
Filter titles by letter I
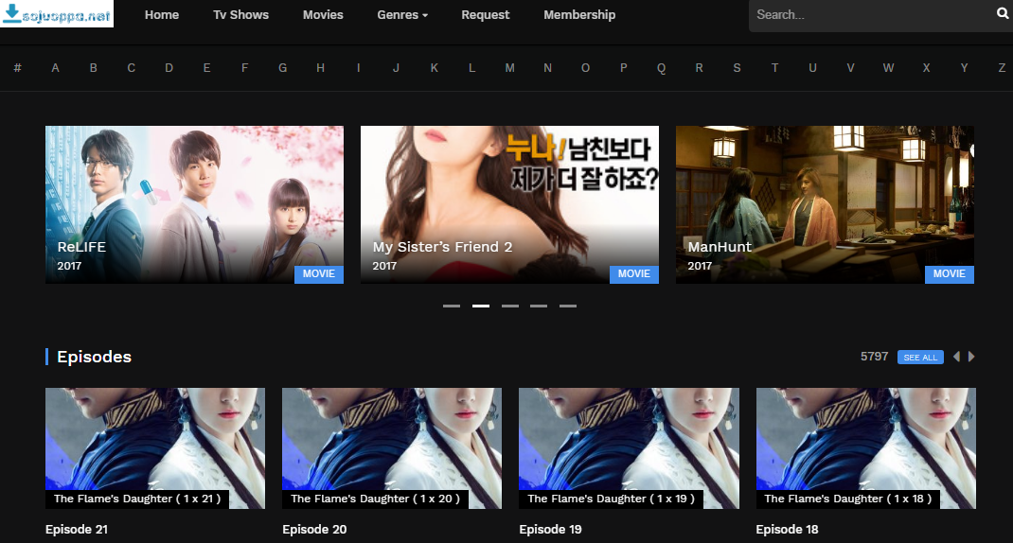click(358, 68)
